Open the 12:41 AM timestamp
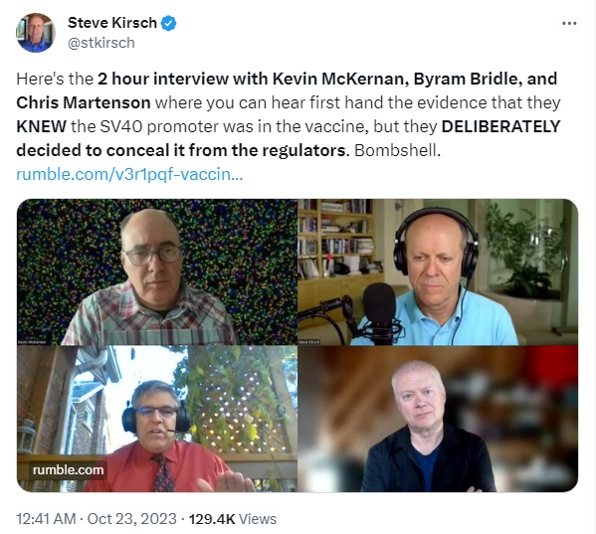This screenshot has width=596, height=534. point(46,519)
